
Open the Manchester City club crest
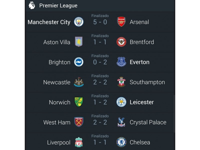79,22
